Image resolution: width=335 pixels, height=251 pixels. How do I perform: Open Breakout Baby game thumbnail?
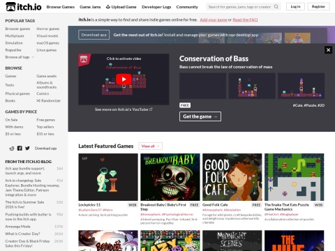pos(170,177)
